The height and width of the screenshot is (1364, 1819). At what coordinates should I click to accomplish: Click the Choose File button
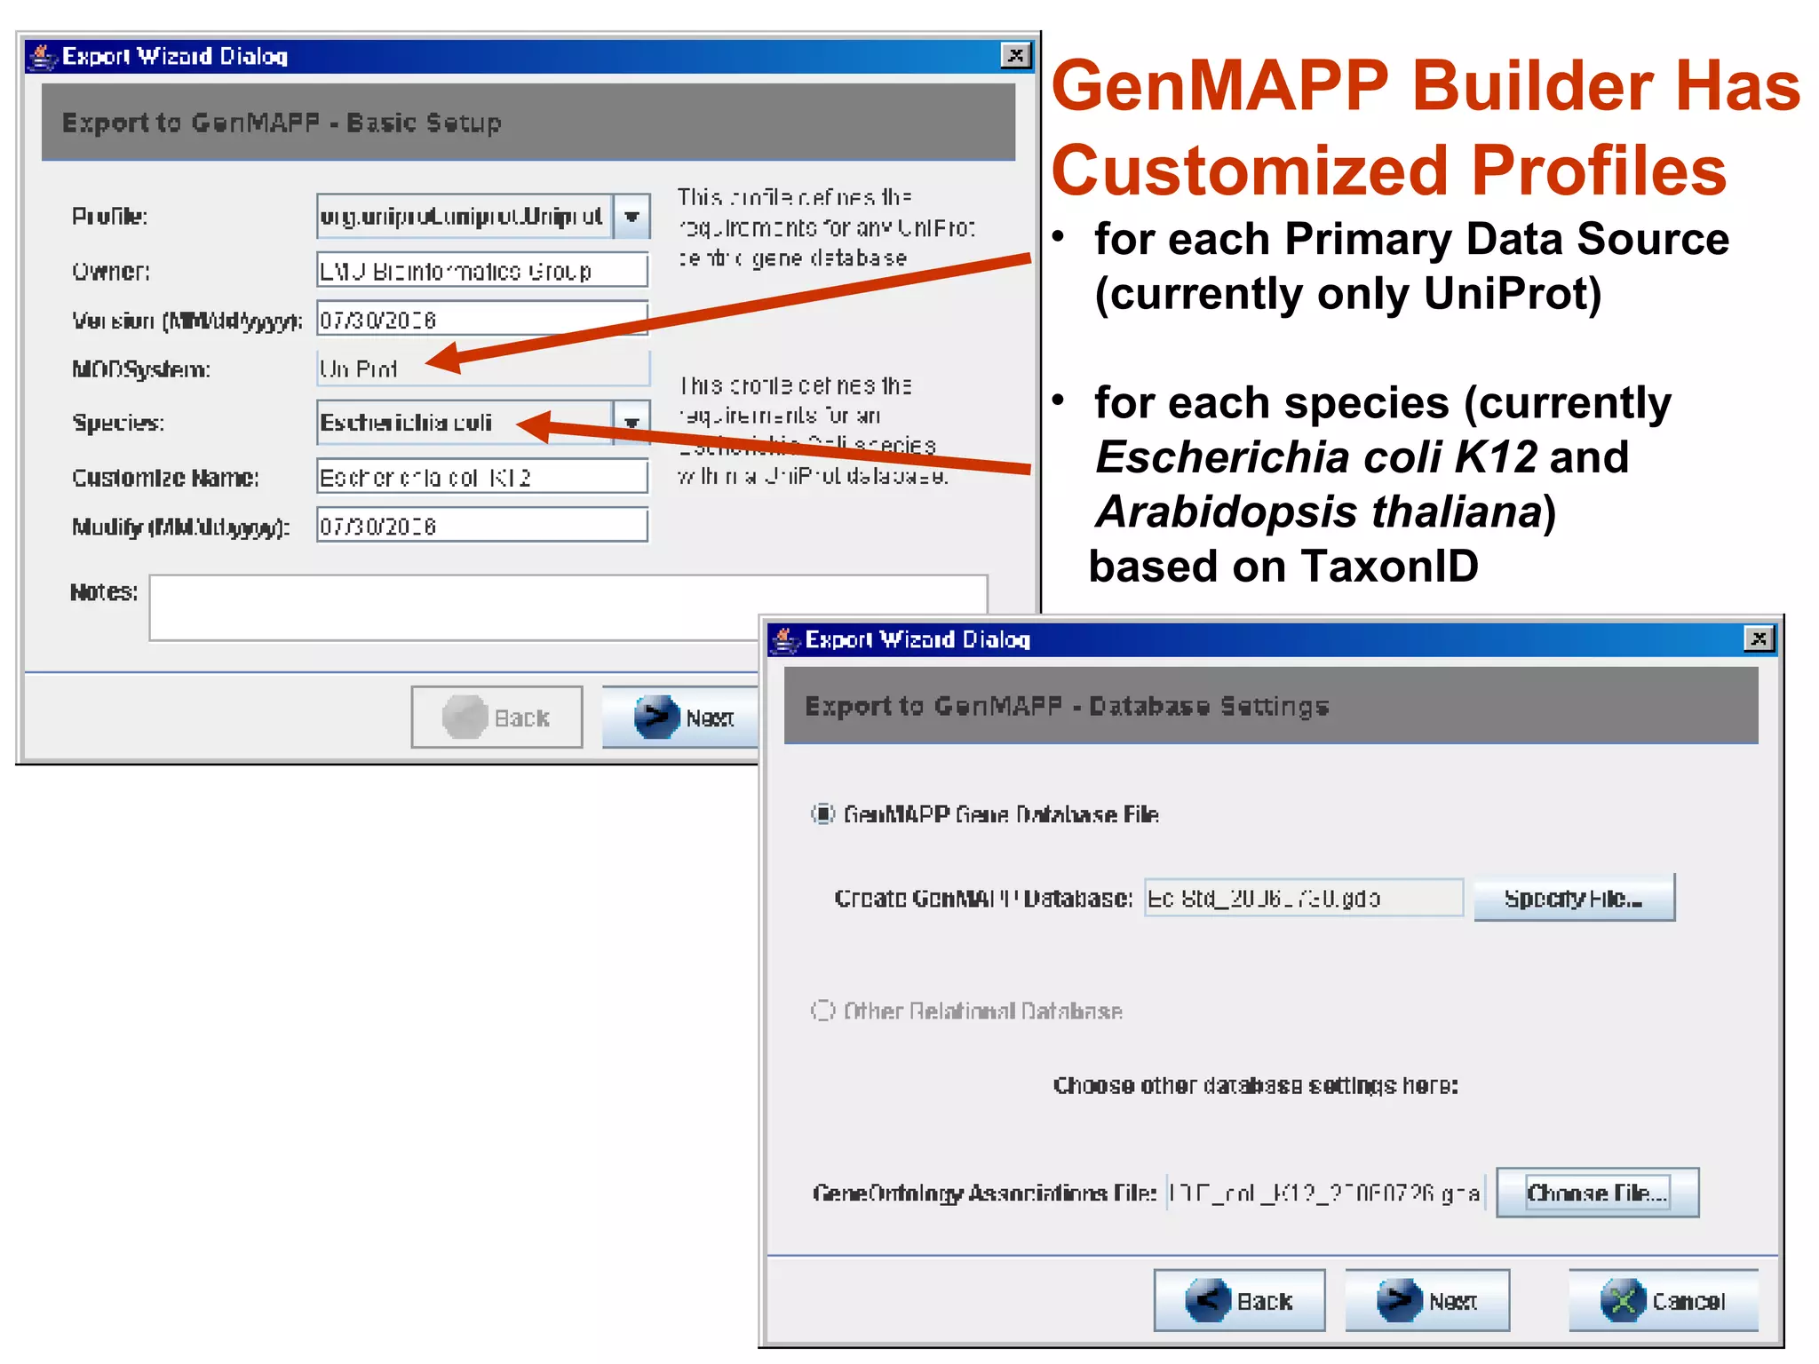(1597, 1193)
